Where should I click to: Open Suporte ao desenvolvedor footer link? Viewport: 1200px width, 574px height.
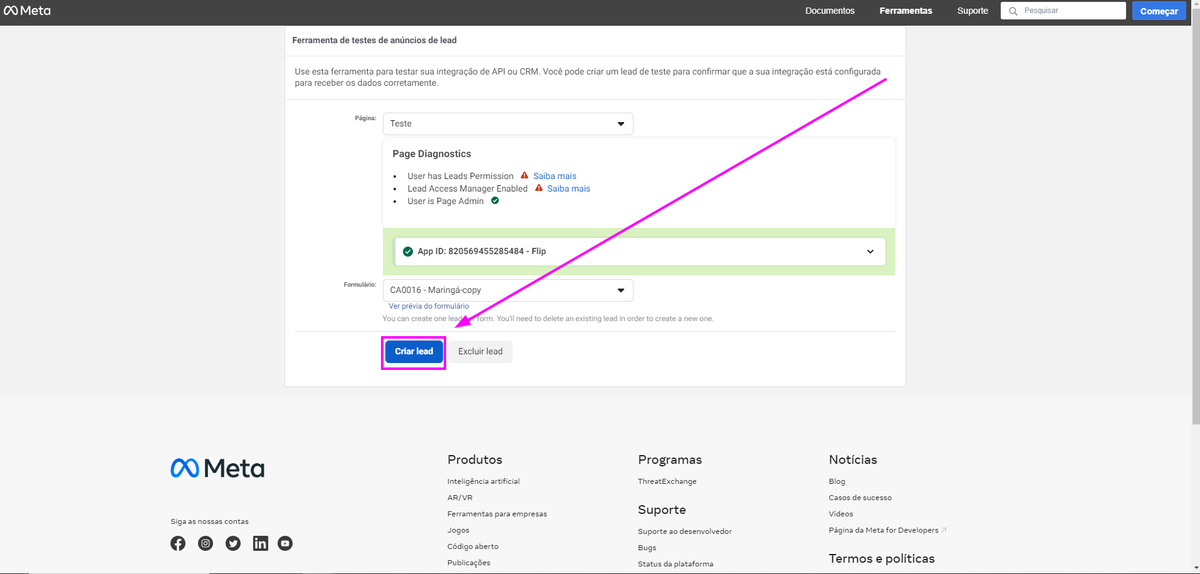685,531
